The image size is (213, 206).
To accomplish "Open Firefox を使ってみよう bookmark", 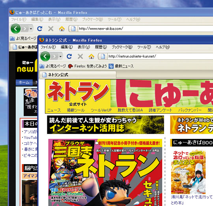I will [x=87, y=66].
